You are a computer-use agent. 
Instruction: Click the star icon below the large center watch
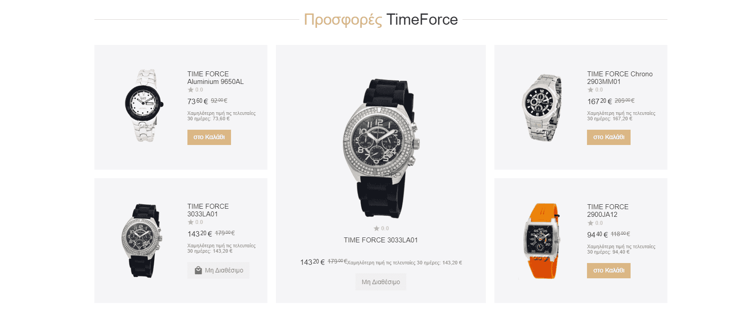(x=377, y=228)
